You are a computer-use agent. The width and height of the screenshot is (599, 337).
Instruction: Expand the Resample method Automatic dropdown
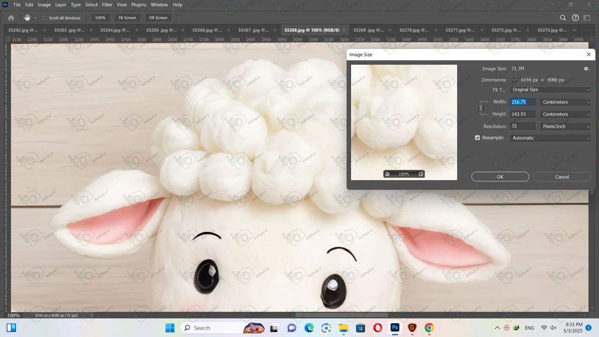[x=551, y=138]
